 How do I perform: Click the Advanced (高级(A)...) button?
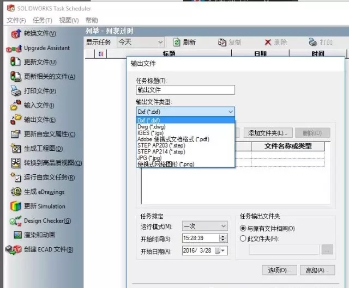click(317, 270)
